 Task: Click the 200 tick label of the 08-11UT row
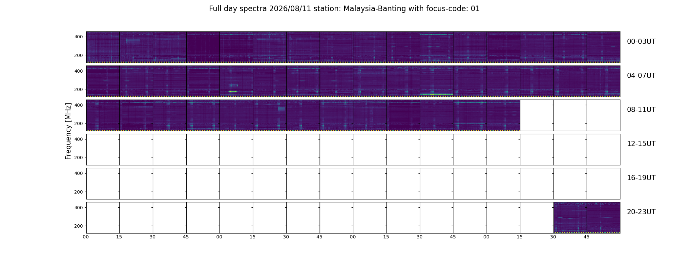[x=79, y=123]
